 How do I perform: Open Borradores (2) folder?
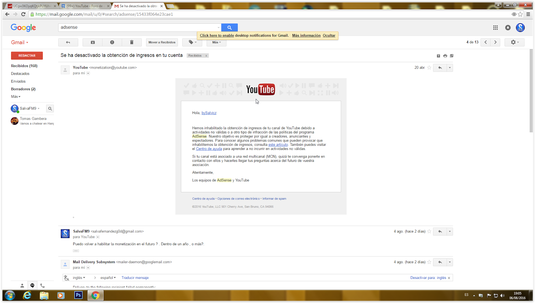coord(23,89)
